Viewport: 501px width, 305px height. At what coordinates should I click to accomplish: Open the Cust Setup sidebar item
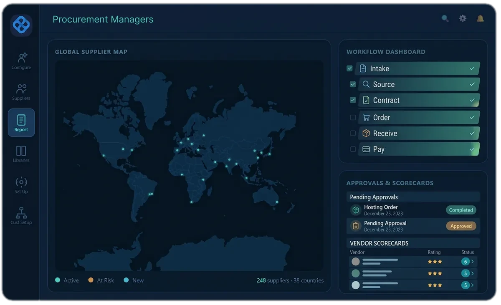point(21,216)
